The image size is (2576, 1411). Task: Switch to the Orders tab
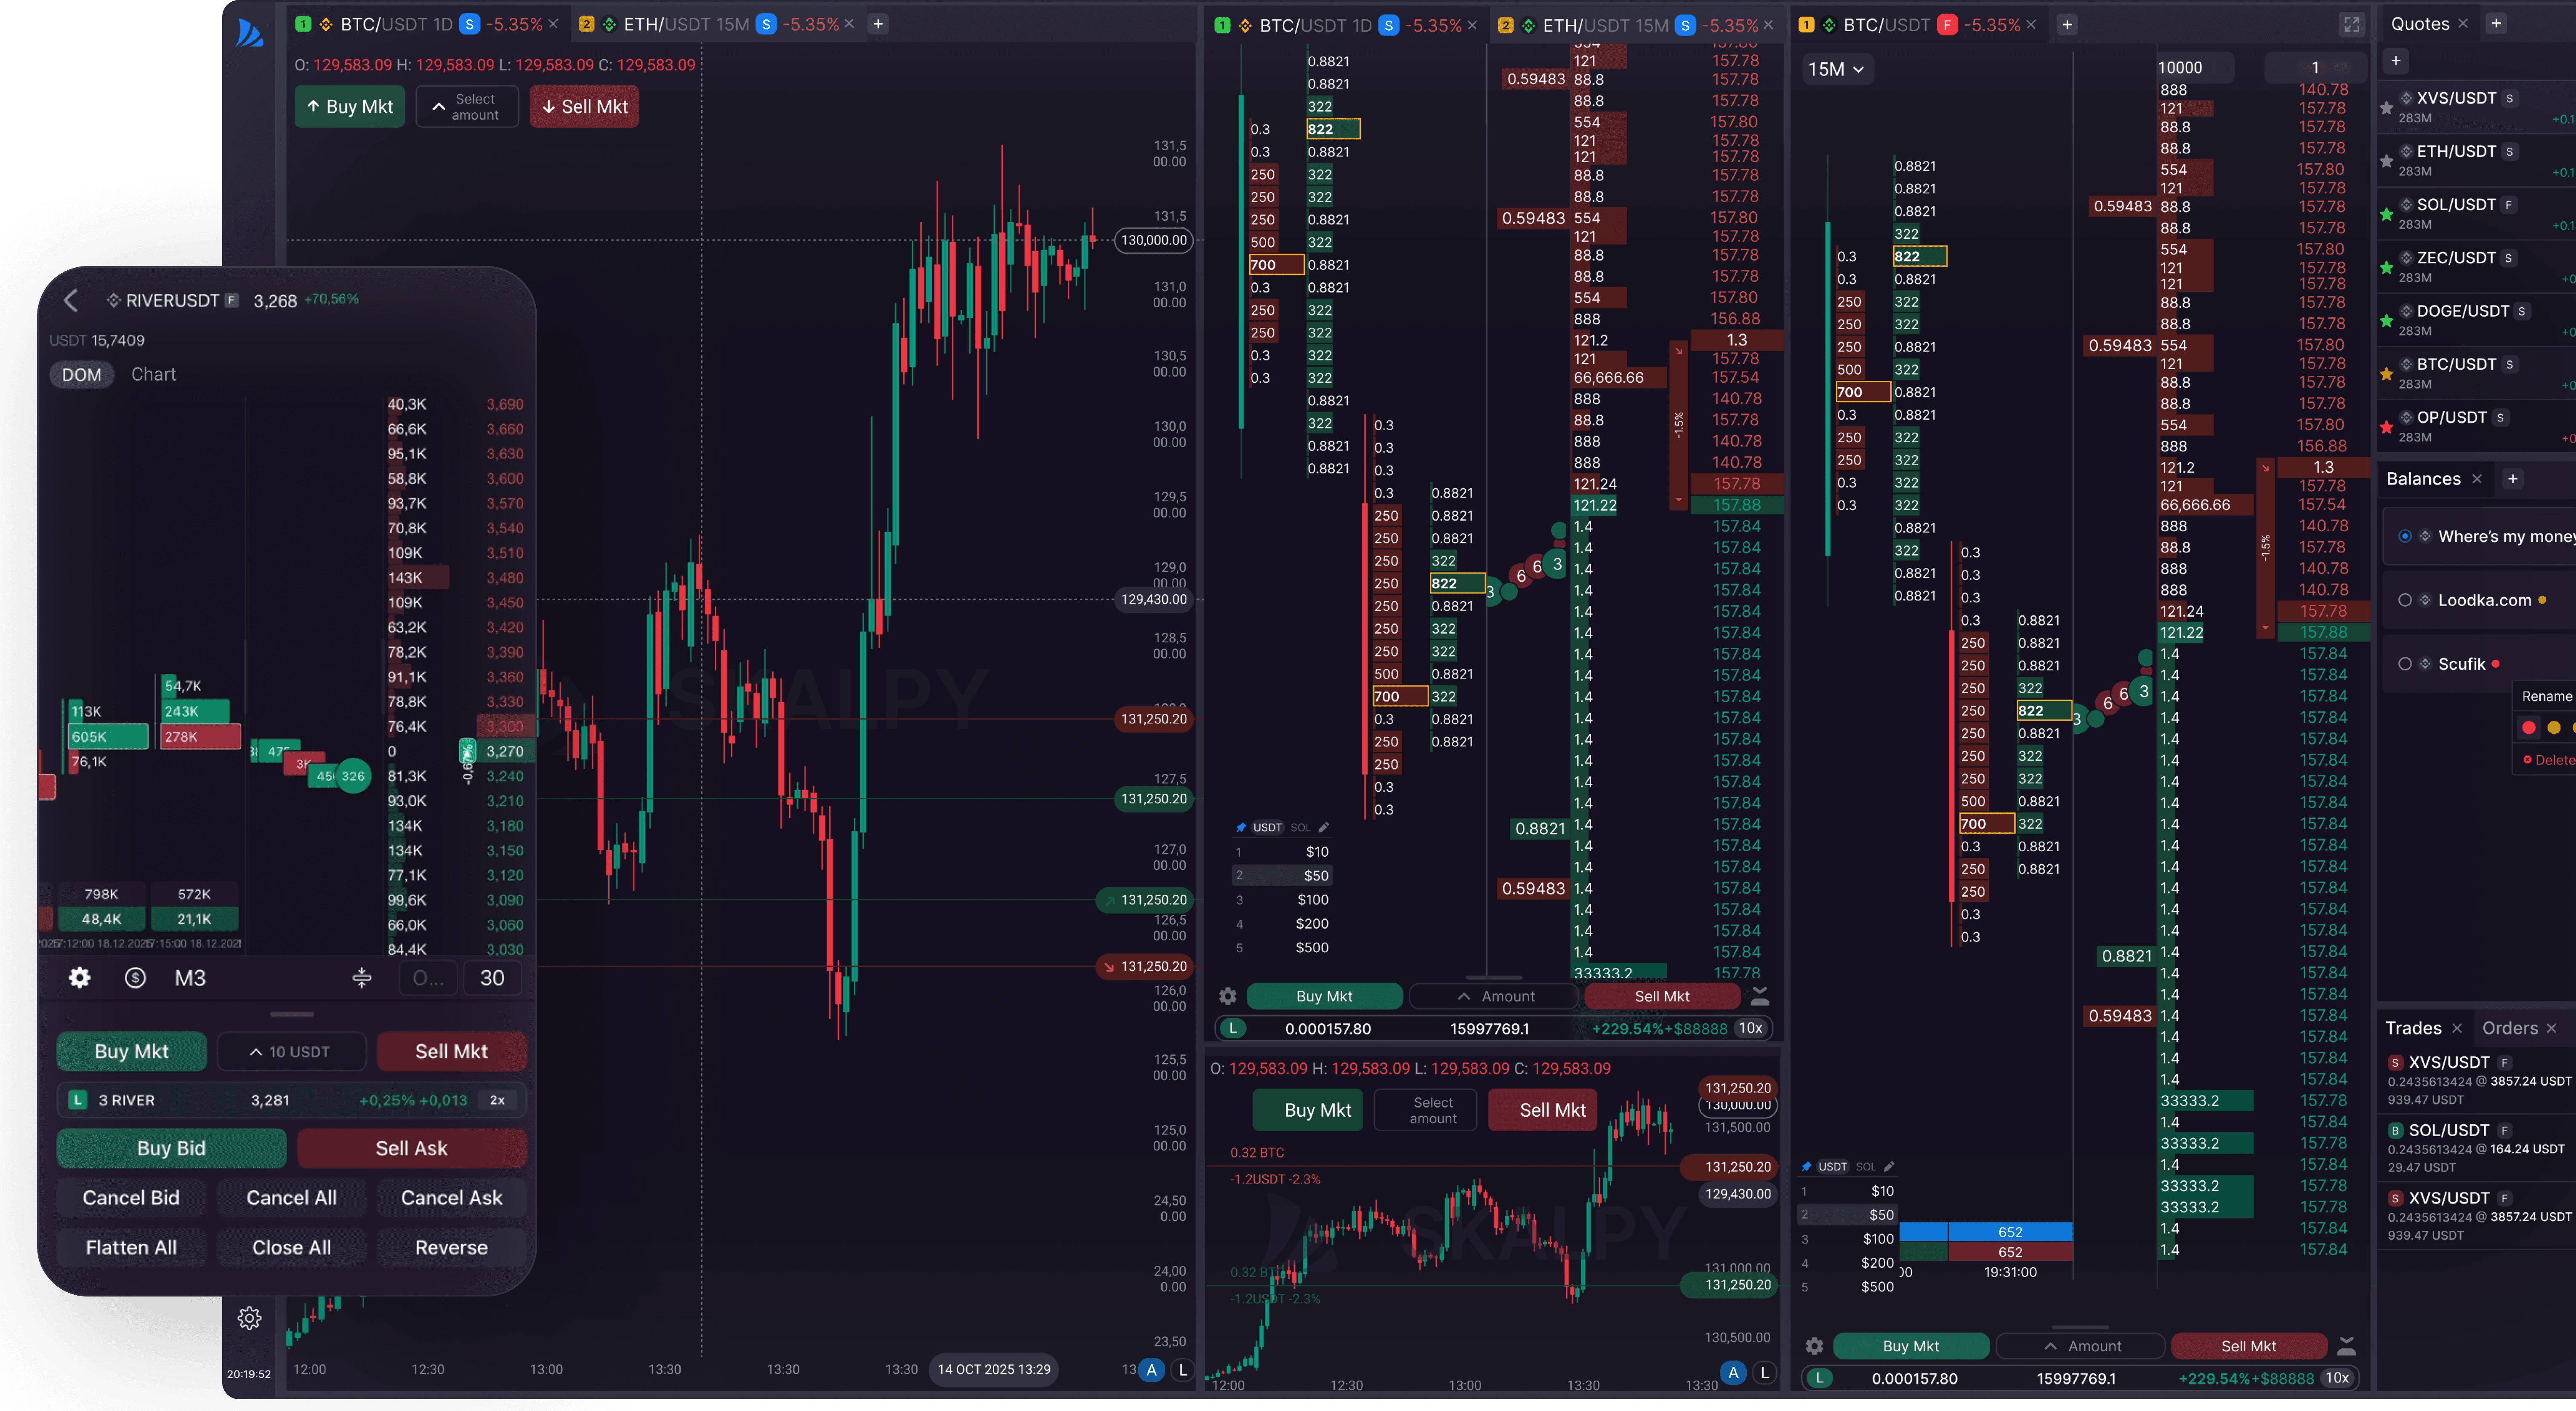(x=2510, y=1028)
